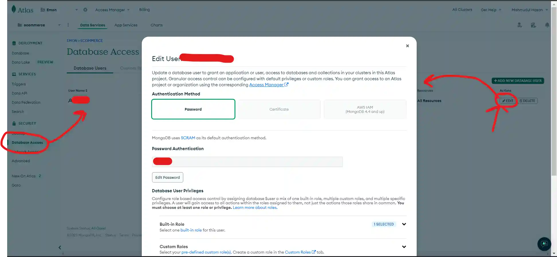The height and width of the screenshot is (257, 557).
Task: Open Data Federation in the sidebar
Action: click(26, 102)
